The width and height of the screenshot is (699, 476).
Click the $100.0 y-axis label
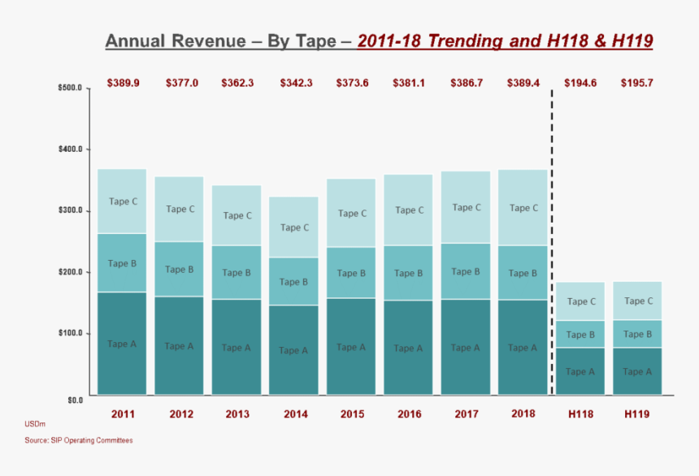point(70,333)
